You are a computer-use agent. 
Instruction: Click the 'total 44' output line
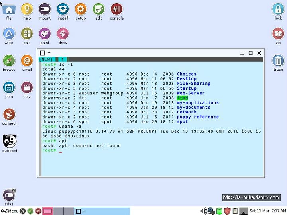click(53, 69)
